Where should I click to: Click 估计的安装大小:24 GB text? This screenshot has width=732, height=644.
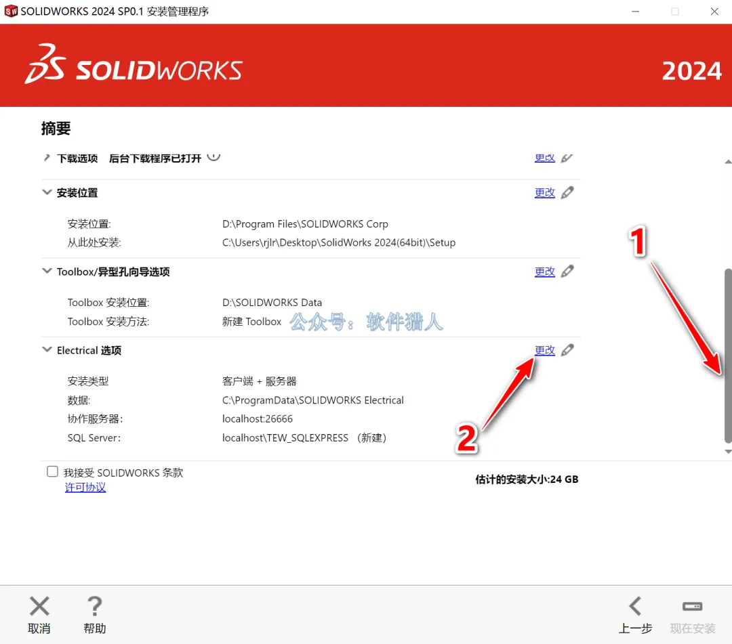(x=527, y=479)
